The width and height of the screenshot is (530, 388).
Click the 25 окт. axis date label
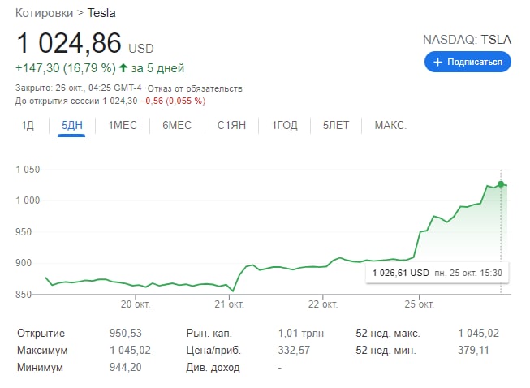[419, 304]
